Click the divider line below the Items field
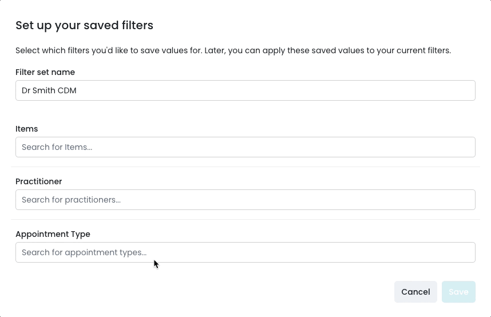 point(245,167)
